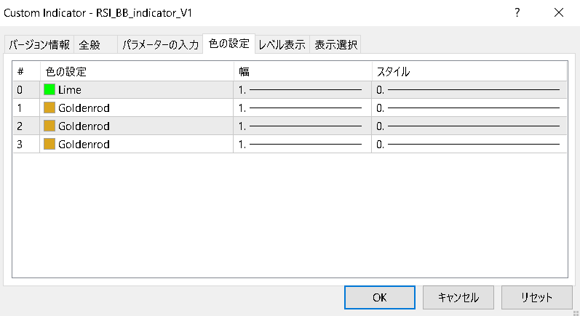Open the style dropdown for row 0

point(469,90)
